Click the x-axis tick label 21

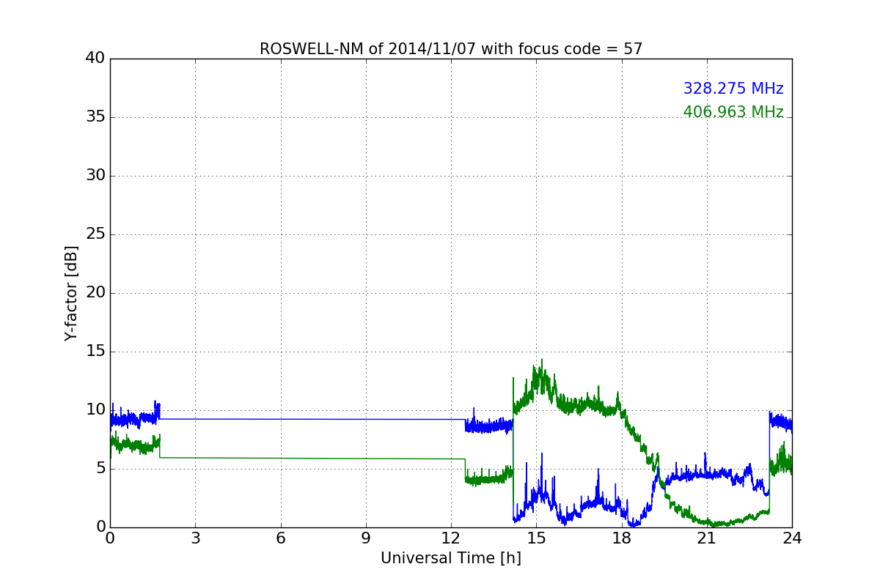click(707, 538)
